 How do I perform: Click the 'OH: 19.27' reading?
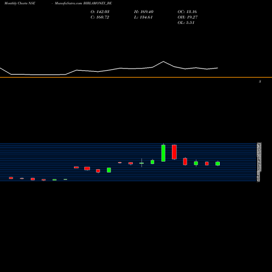coord(188,17)
